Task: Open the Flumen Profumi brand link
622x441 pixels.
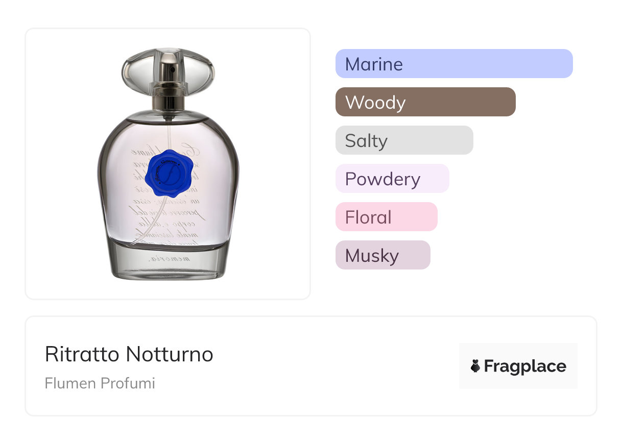Action: coord(100,383)
